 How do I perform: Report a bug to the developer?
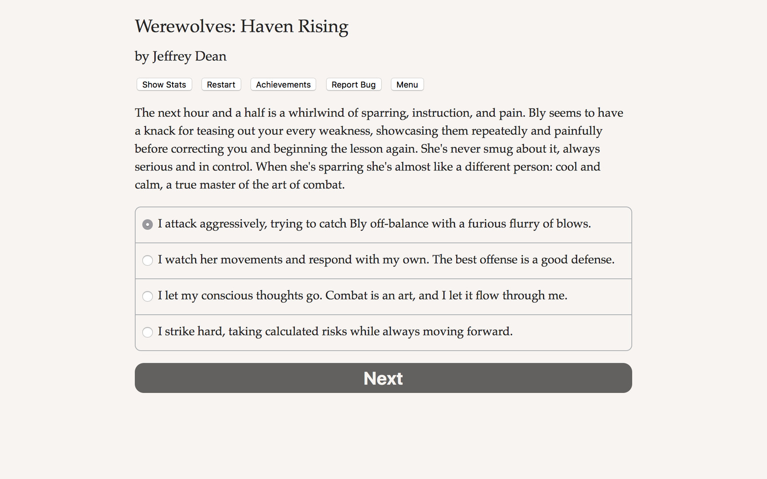tap(353, 84)
